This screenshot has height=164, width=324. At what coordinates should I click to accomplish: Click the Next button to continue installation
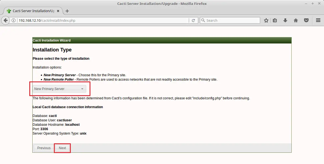(x=62, y=148)
